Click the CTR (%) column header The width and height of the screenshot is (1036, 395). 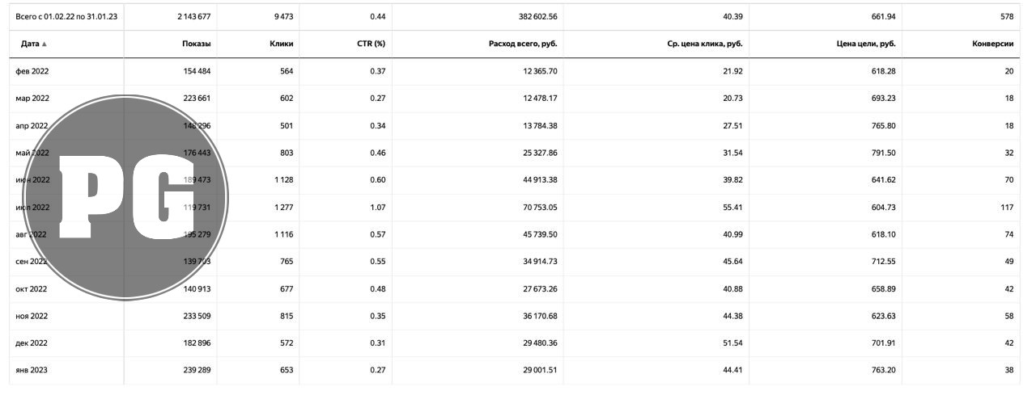[372, 44]
